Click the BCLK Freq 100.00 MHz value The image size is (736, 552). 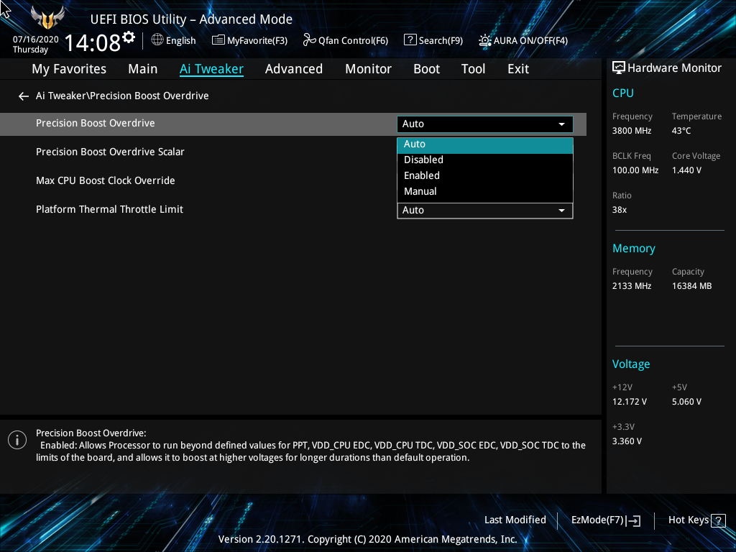pyautogui.click(x=635, y=170)
